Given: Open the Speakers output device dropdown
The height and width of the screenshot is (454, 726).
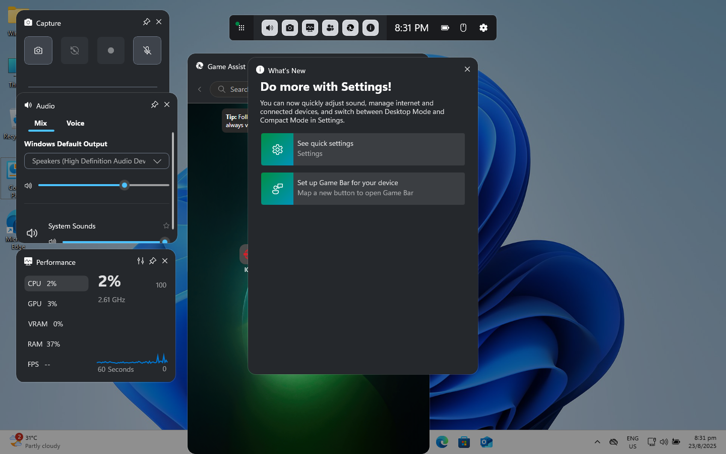Looking at the screenshot, I should click(97, 161).
